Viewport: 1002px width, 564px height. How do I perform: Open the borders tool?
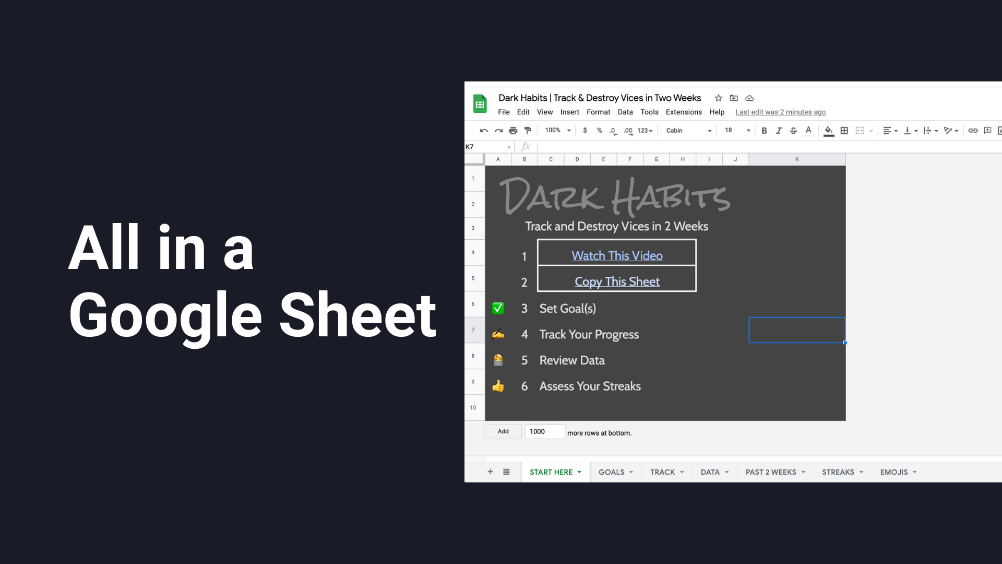pos(844,131)
